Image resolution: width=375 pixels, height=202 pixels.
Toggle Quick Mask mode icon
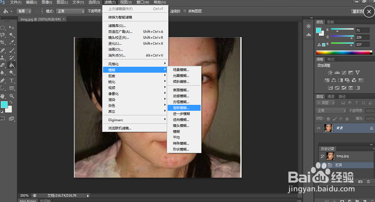[2, 118]
